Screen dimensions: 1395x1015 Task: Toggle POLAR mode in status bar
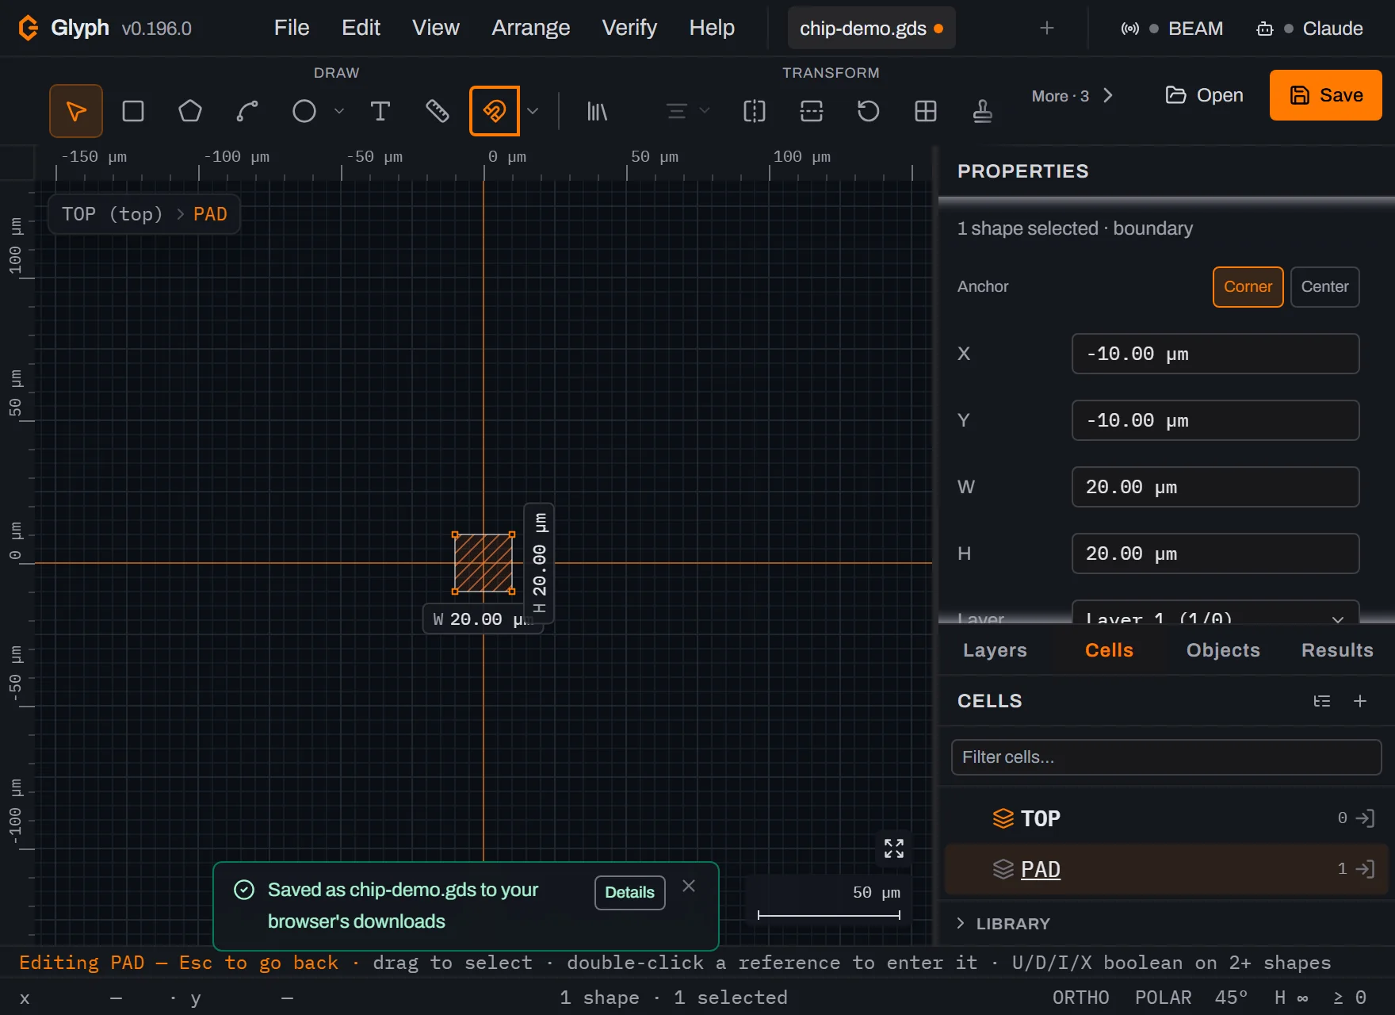(1163, 998)
